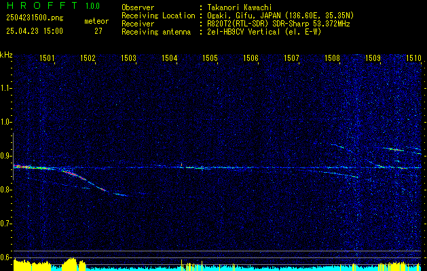The height and width of the screenshot is (271, 427).
Task: Click the version number 1.0.0
Action: click(92, 6)
